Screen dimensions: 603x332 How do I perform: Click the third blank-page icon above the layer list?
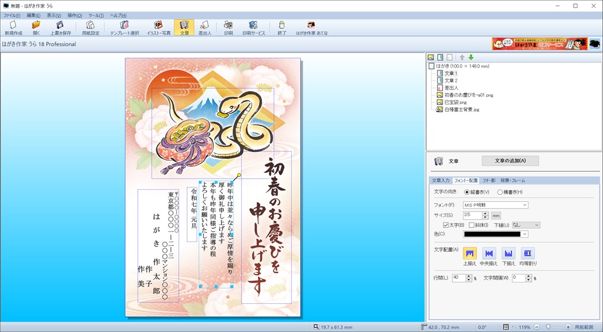click(449, 57)
